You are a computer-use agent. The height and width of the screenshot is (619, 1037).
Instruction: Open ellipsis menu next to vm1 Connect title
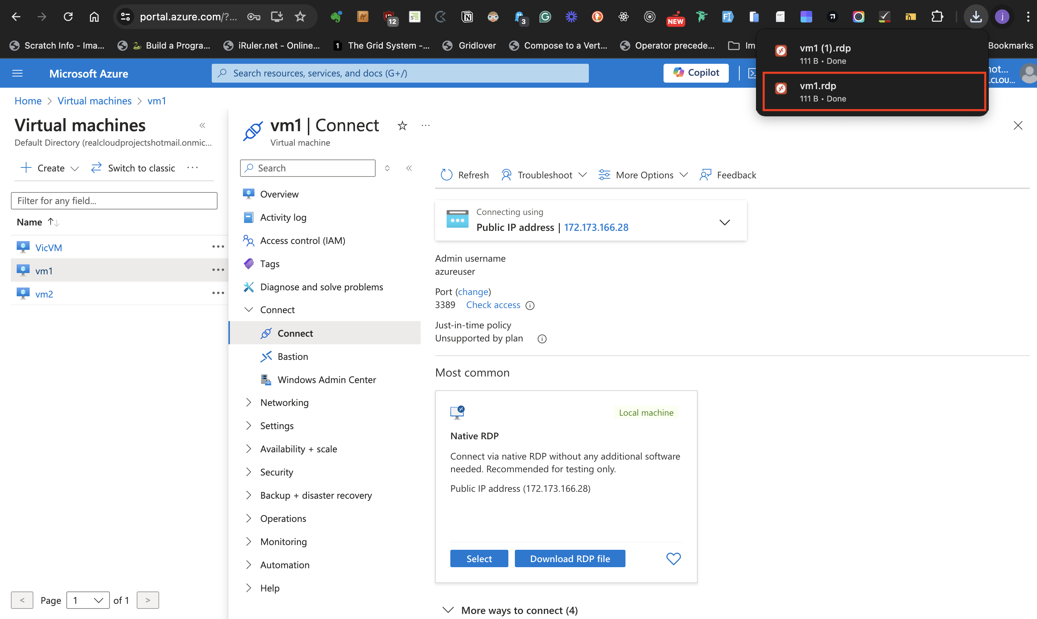tap(425, 125)
